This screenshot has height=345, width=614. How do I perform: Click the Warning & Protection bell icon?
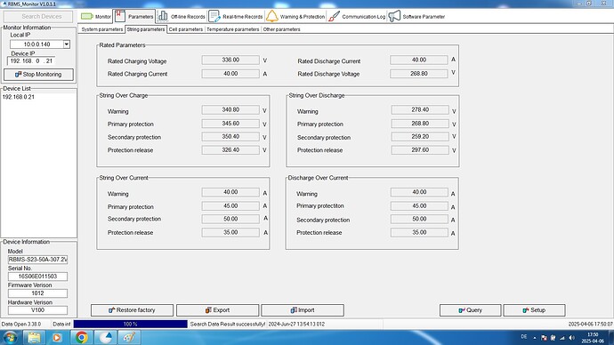click(271, 16)
